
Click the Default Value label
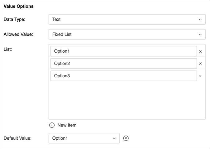(x=17, y=138)
